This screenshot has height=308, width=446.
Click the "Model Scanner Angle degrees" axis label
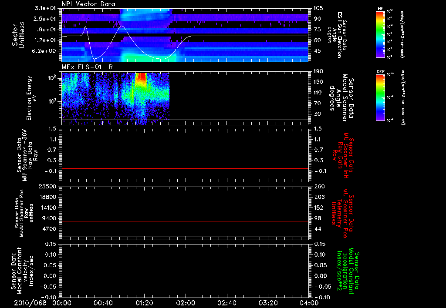click(x=338, y=98)
